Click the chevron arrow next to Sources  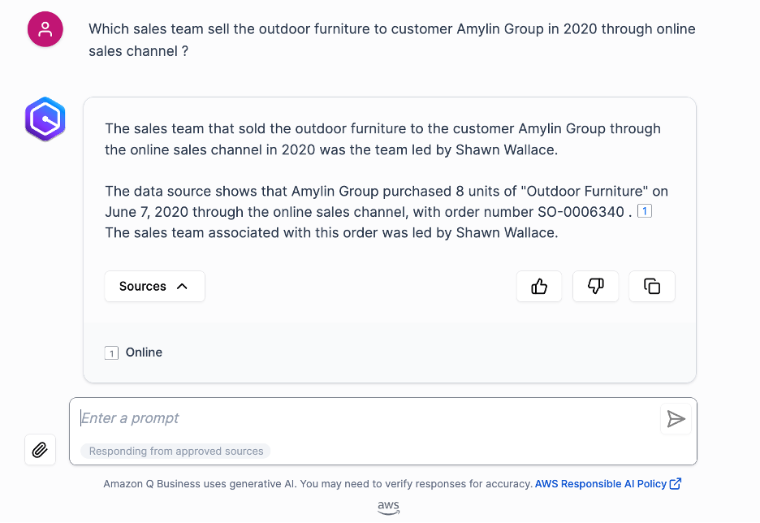click(x=182, y=286)
